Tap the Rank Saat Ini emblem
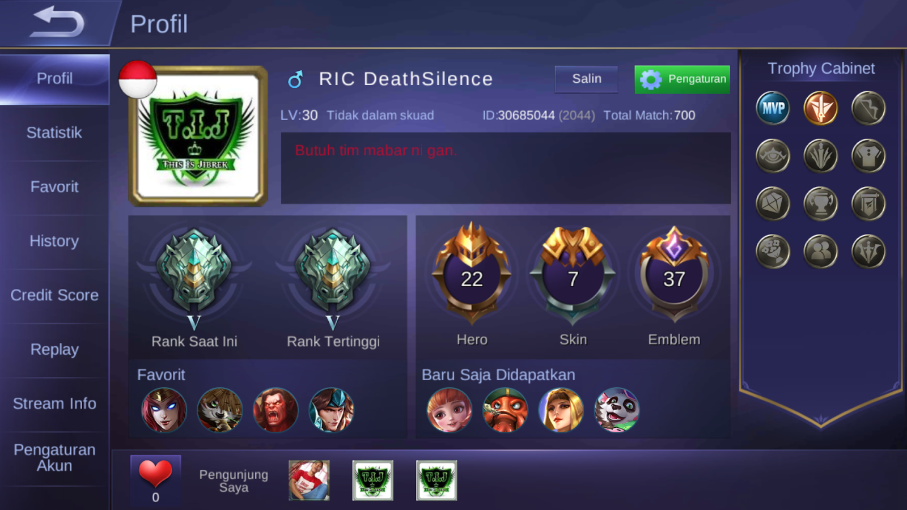Screen dimensions: 907x510 point(194,272)
